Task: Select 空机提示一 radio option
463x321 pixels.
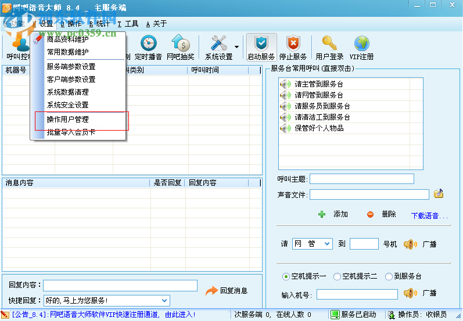Action: (x=286, y=276)
